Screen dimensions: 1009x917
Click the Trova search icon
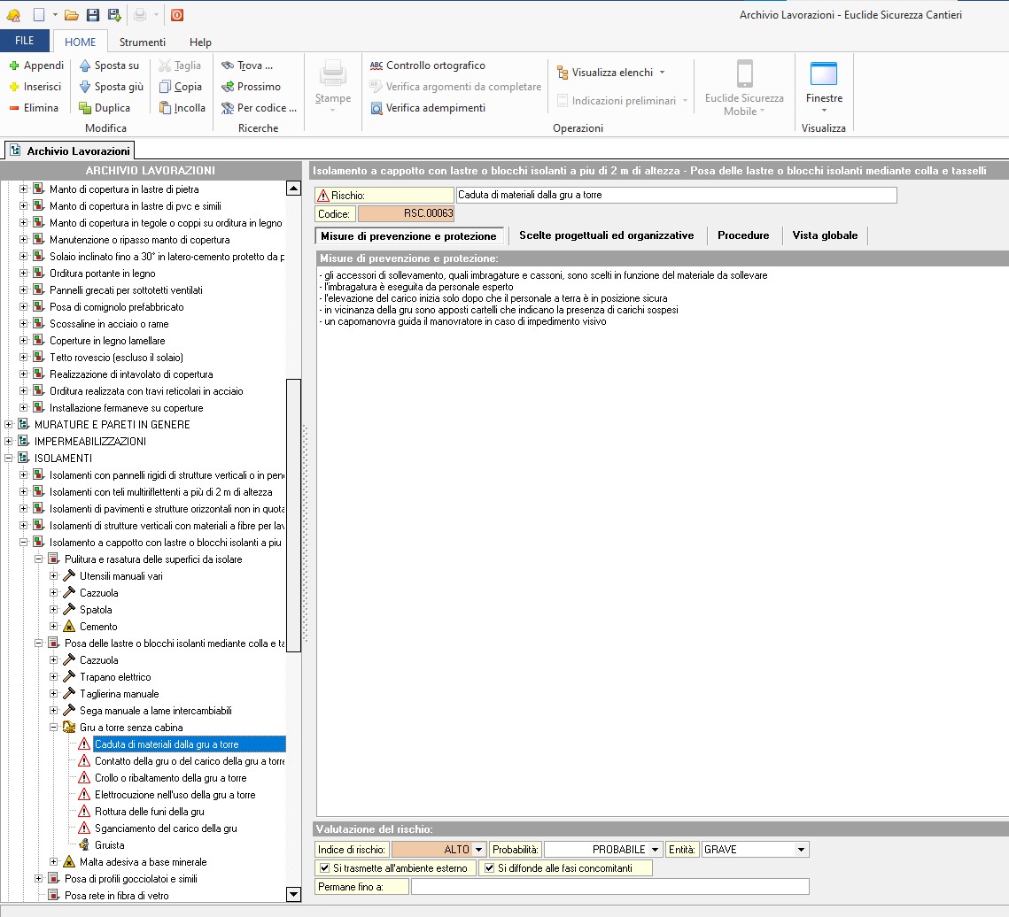[x=228, y=65]
